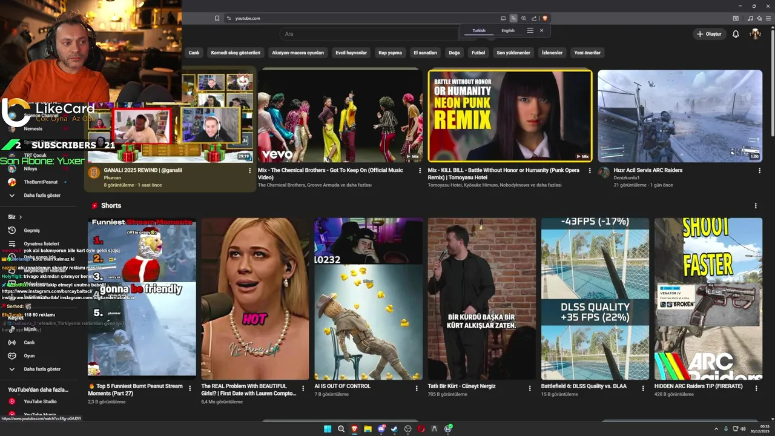The height and width of the screenshot is (436, 775).
Task: Click the share icon in the address bar
Action: coord(534,18)
